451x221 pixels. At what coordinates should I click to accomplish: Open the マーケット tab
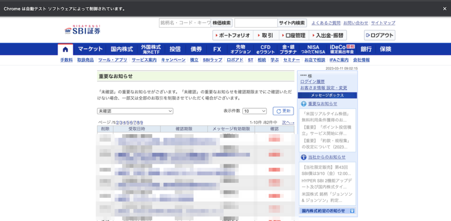click(90, 49)
